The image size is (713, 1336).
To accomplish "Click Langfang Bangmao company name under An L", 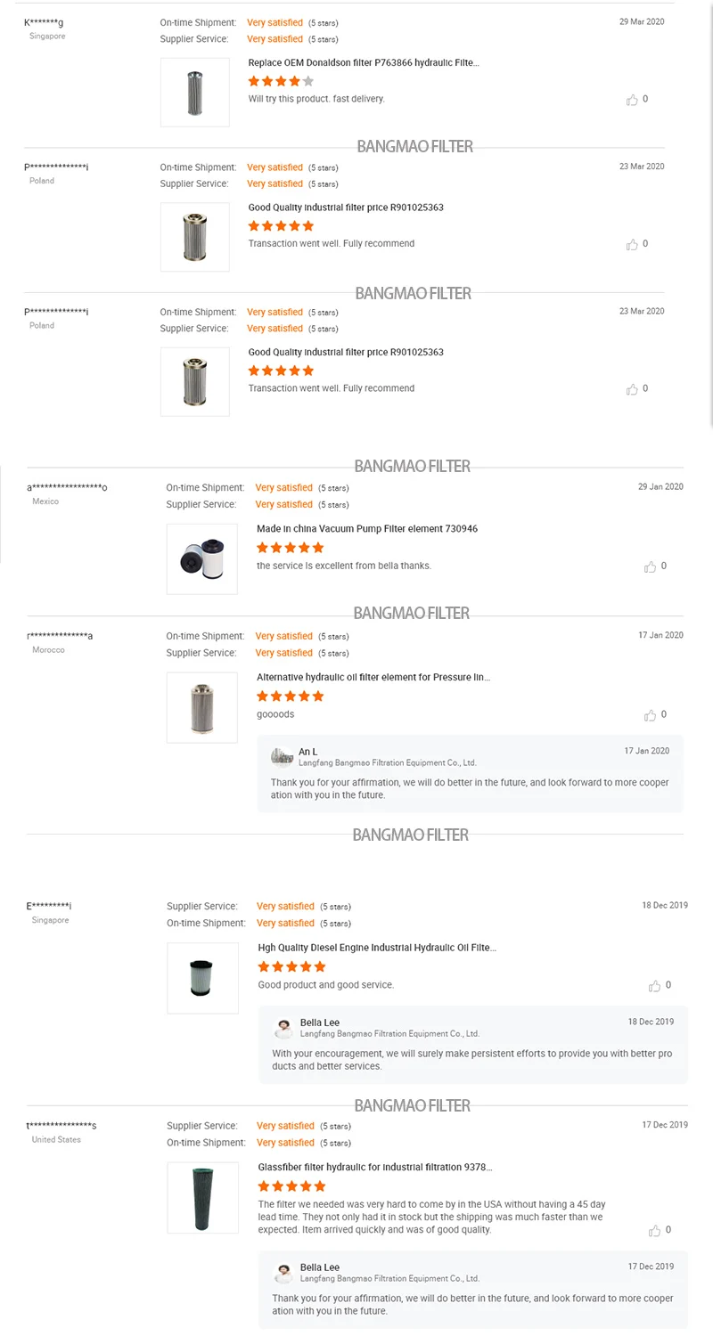I will coord(387,763).
